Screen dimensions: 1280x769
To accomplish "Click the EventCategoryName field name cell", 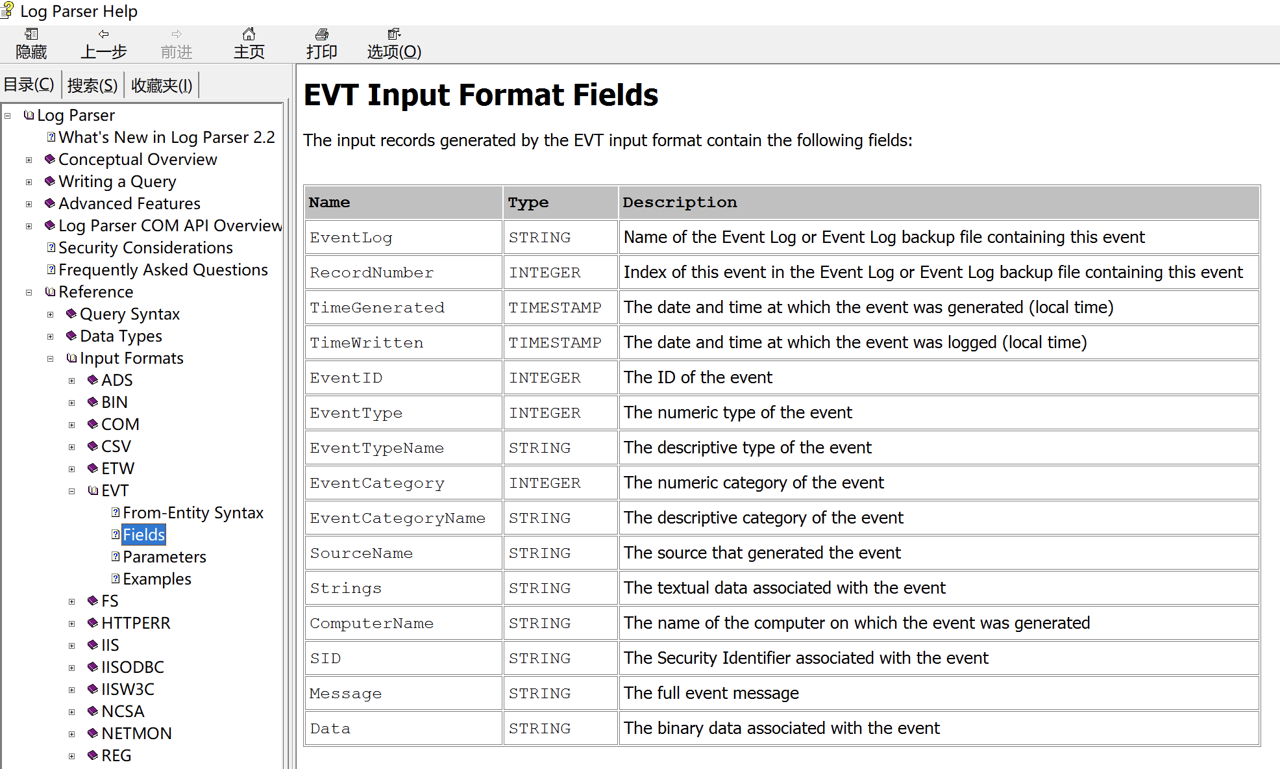I will coord(397,518).
